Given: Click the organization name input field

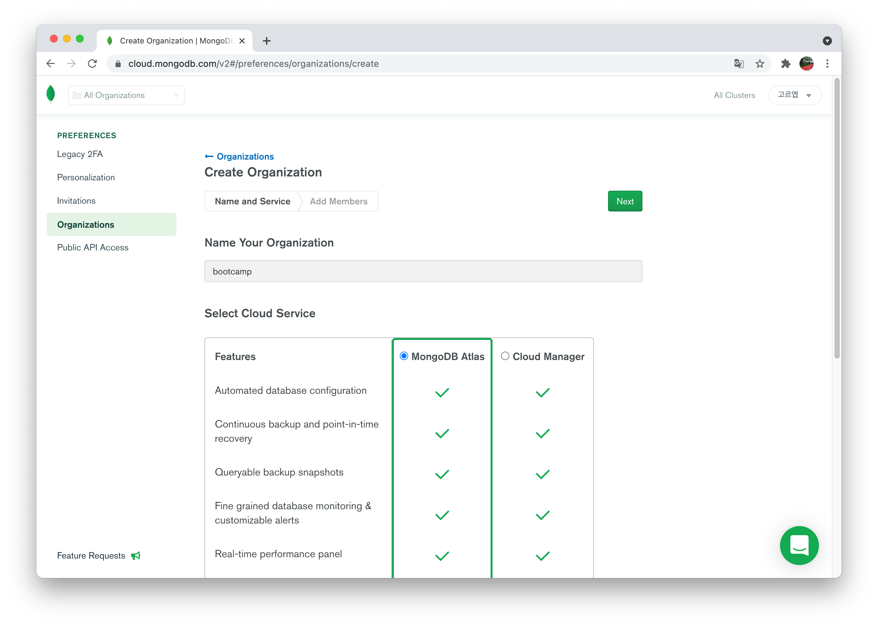Looking at the screenshot, I should [x=423, y=271].
